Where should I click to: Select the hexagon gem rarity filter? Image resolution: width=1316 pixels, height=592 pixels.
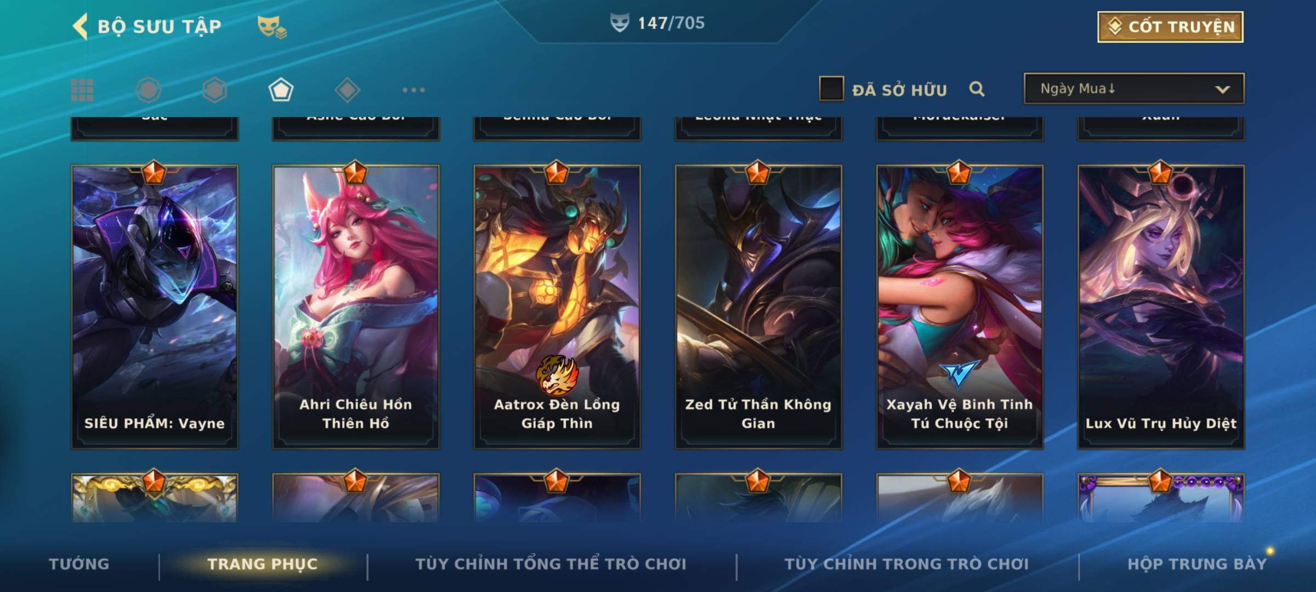tap(214, 90)
